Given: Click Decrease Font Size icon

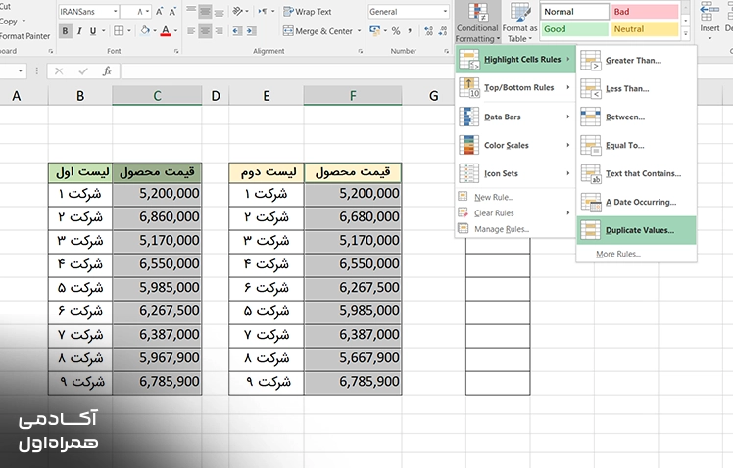Looking at the screenshot, I should 172,11.
